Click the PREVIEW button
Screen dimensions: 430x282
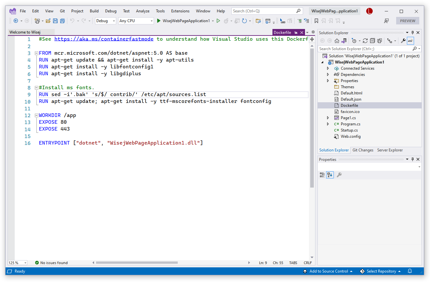pyautogui.click(x=408, y=21)
